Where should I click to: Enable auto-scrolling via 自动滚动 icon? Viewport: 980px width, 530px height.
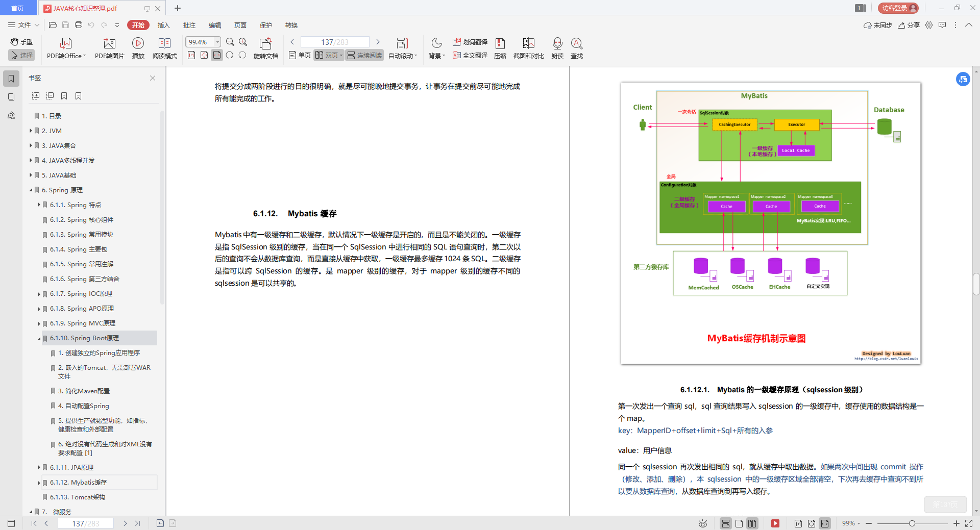pos(403,47)
